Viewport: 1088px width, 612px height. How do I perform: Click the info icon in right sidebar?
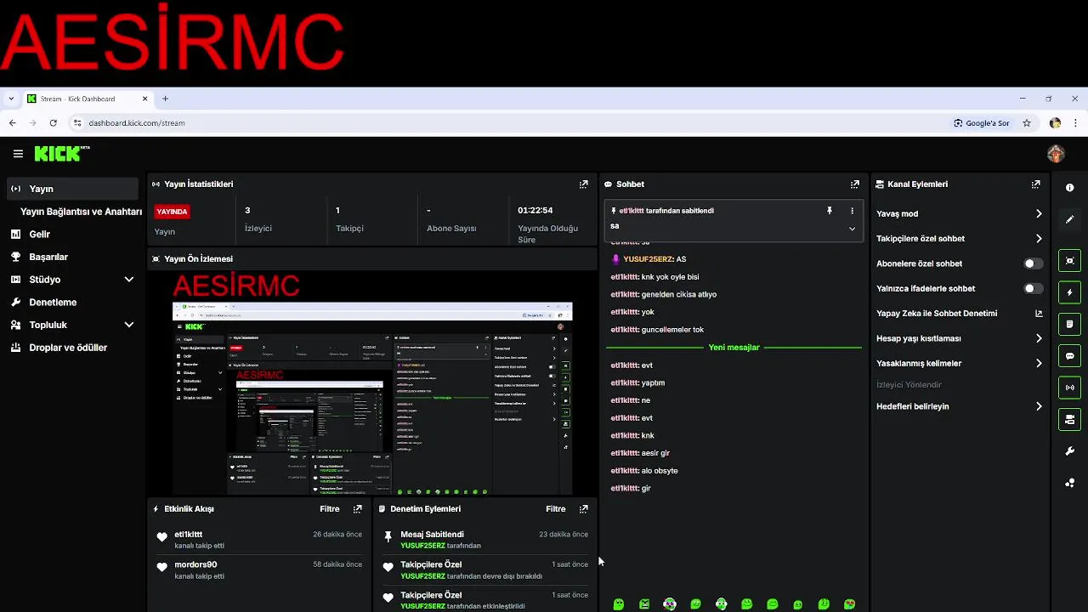pos(1070,188)
